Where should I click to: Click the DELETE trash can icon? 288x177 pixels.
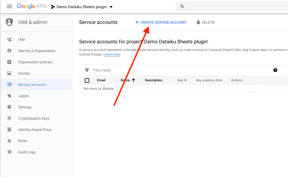coord(198,22)
